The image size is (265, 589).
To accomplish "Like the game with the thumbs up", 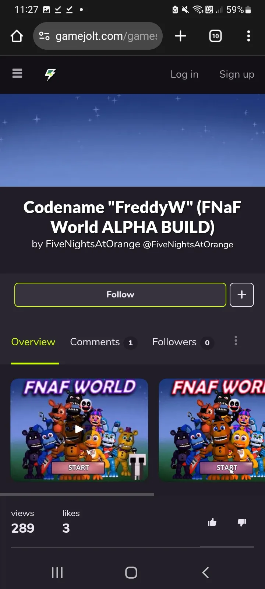I will click(212, 522).
